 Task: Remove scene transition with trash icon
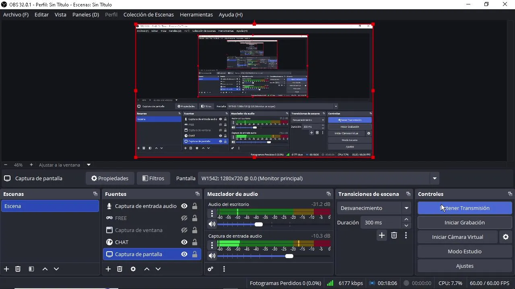(394, 235)
